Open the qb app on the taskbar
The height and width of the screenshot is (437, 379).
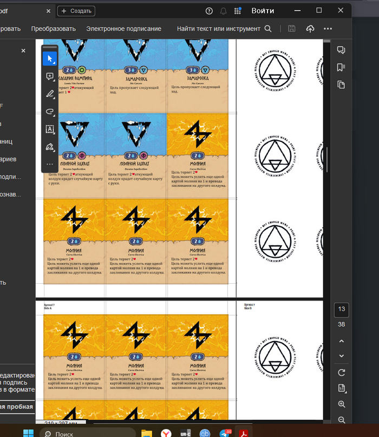point(205,433)
